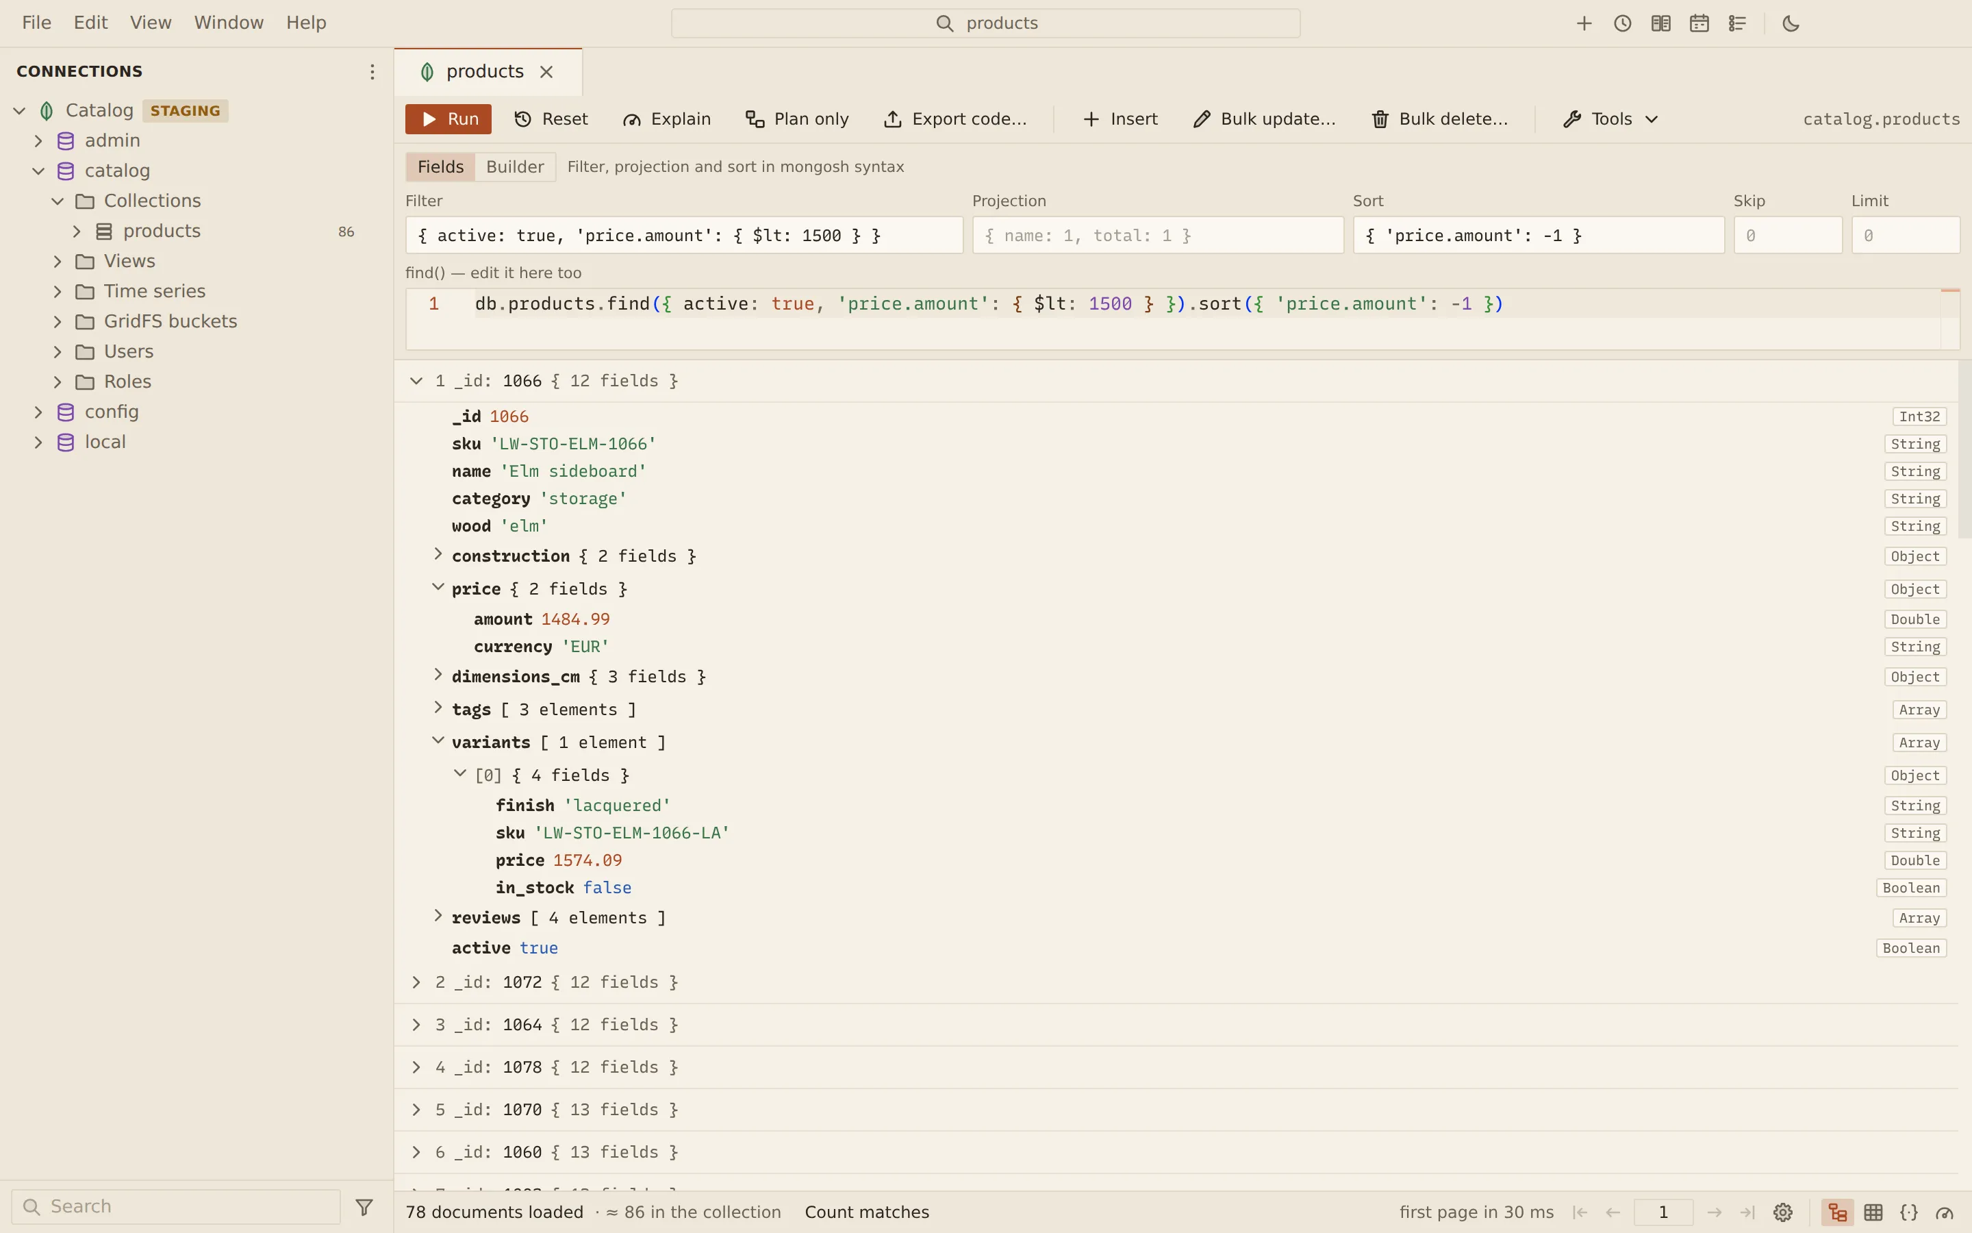The width and height of the screenshot is (1972, 1233).
Task: Open the Help menu
Action: pos(306,23)
